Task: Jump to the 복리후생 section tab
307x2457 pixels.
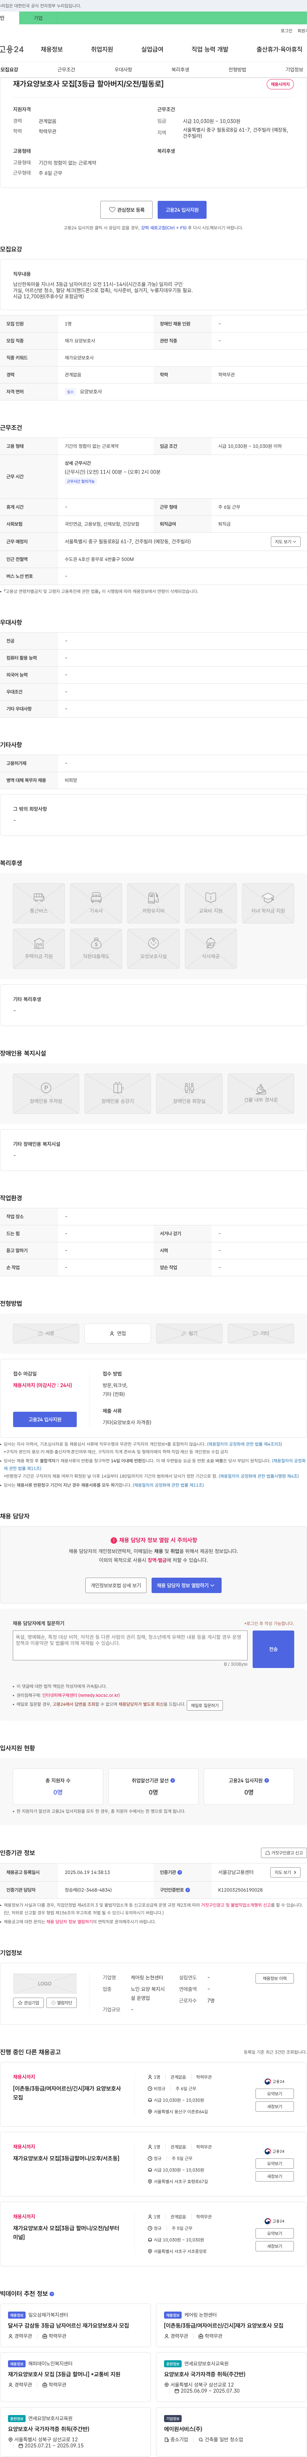Action: tap(180, 70)
